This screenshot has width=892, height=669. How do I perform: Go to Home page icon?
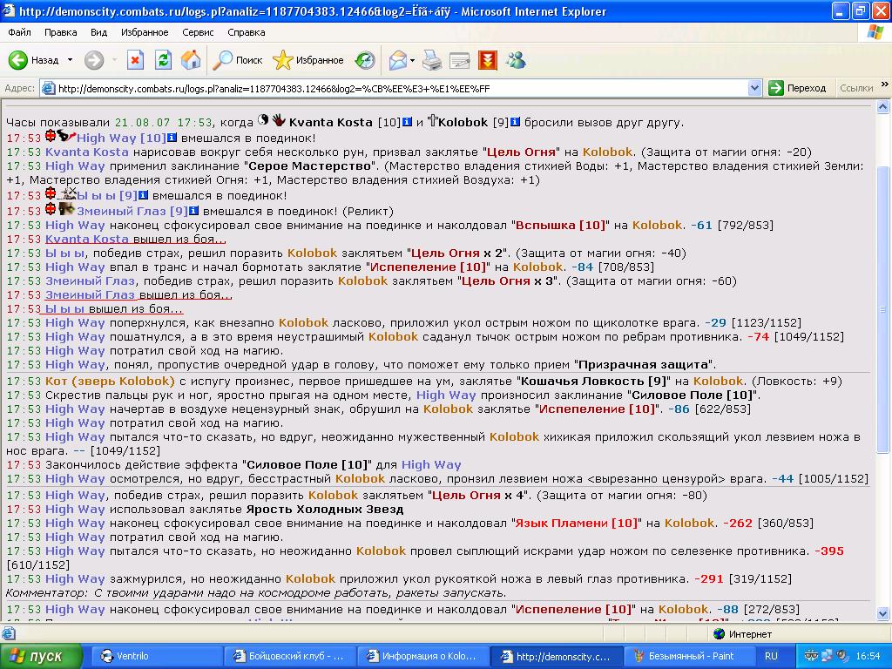point(191,60)
